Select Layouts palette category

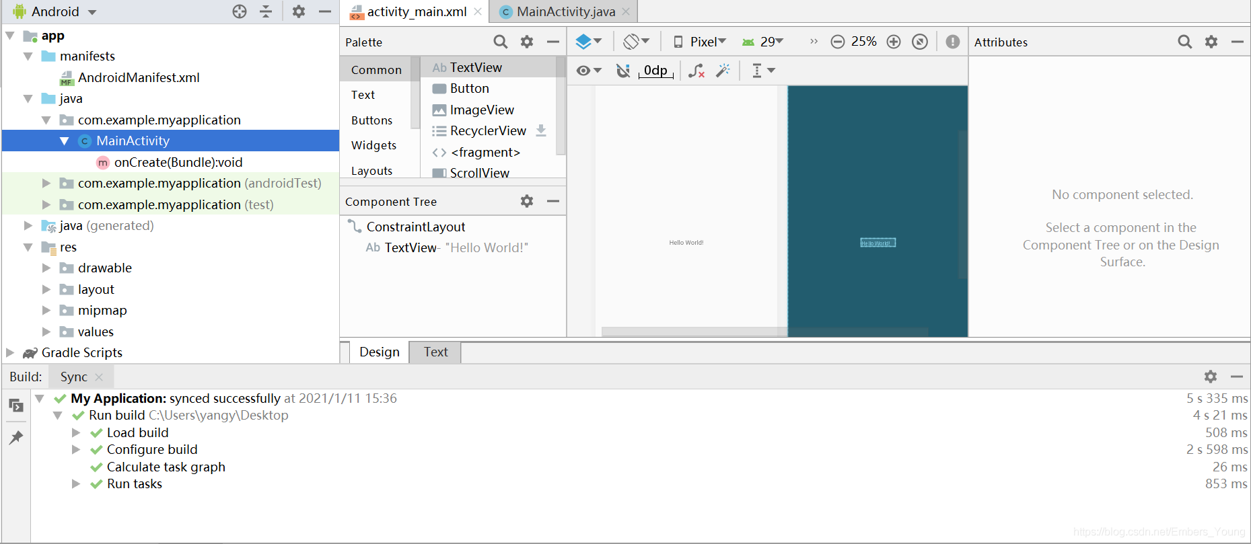tap(371, 171)
